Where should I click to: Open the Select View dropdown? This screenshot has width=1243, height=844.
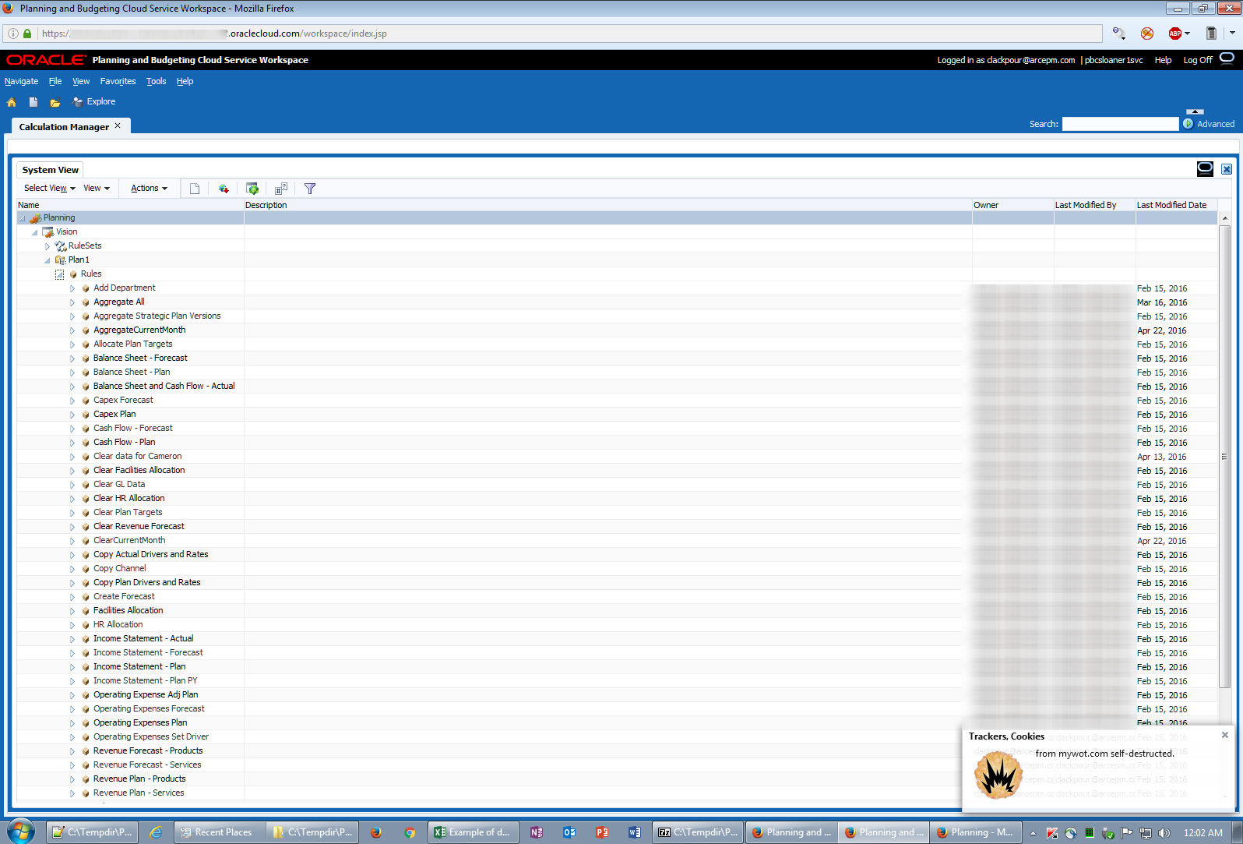point(50,189)
